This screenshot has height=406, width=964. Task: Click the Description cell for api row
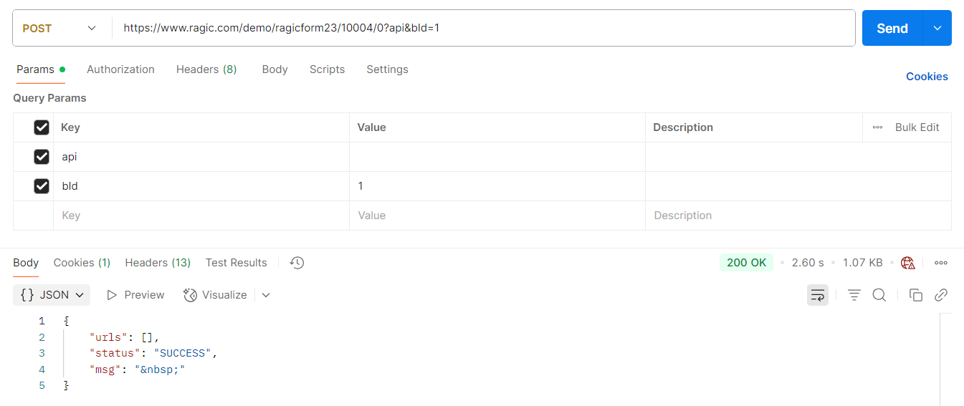click(x=798, y=157)
